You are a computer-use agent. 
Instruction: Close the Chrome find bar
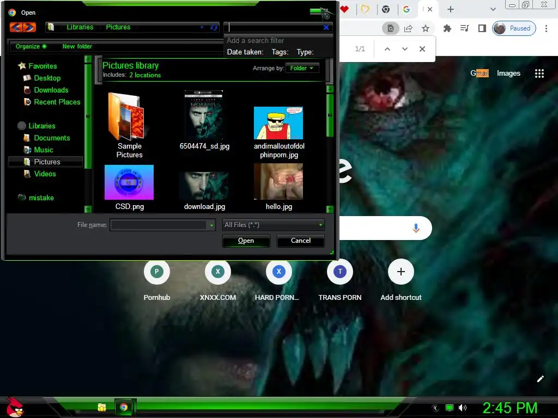click(422, 49)
